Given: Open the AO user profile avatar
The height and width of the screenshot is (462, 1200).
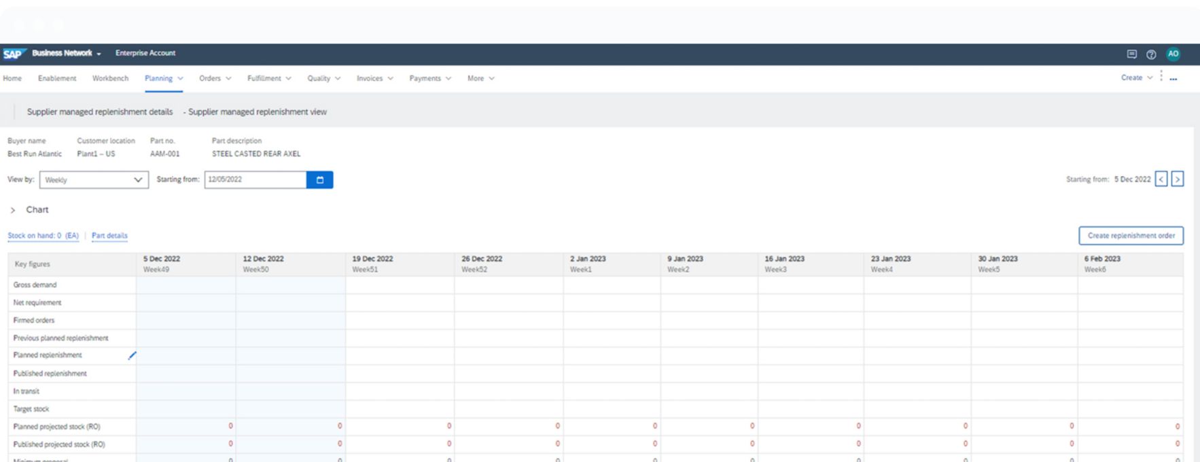Looking at the screenshot, I should click(1173, 54).
